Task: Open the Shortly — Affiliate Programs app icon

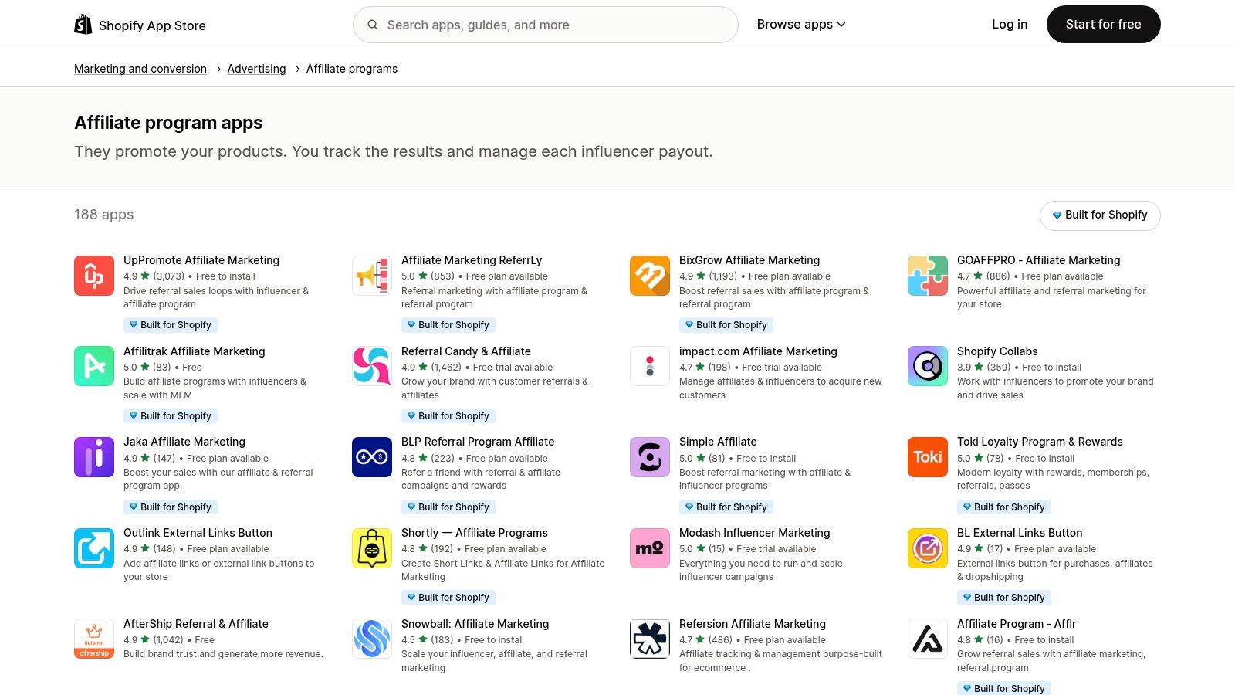Action: click(x=371, y=548)
